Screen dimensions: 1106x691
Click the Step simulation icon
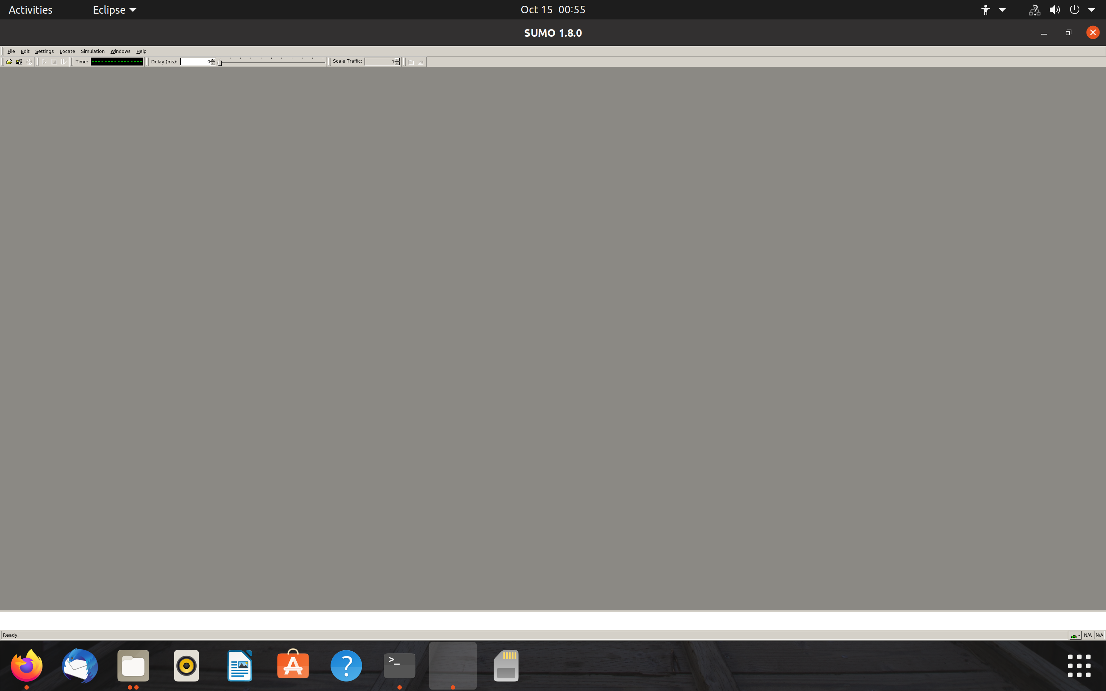[x=63, y=62]
